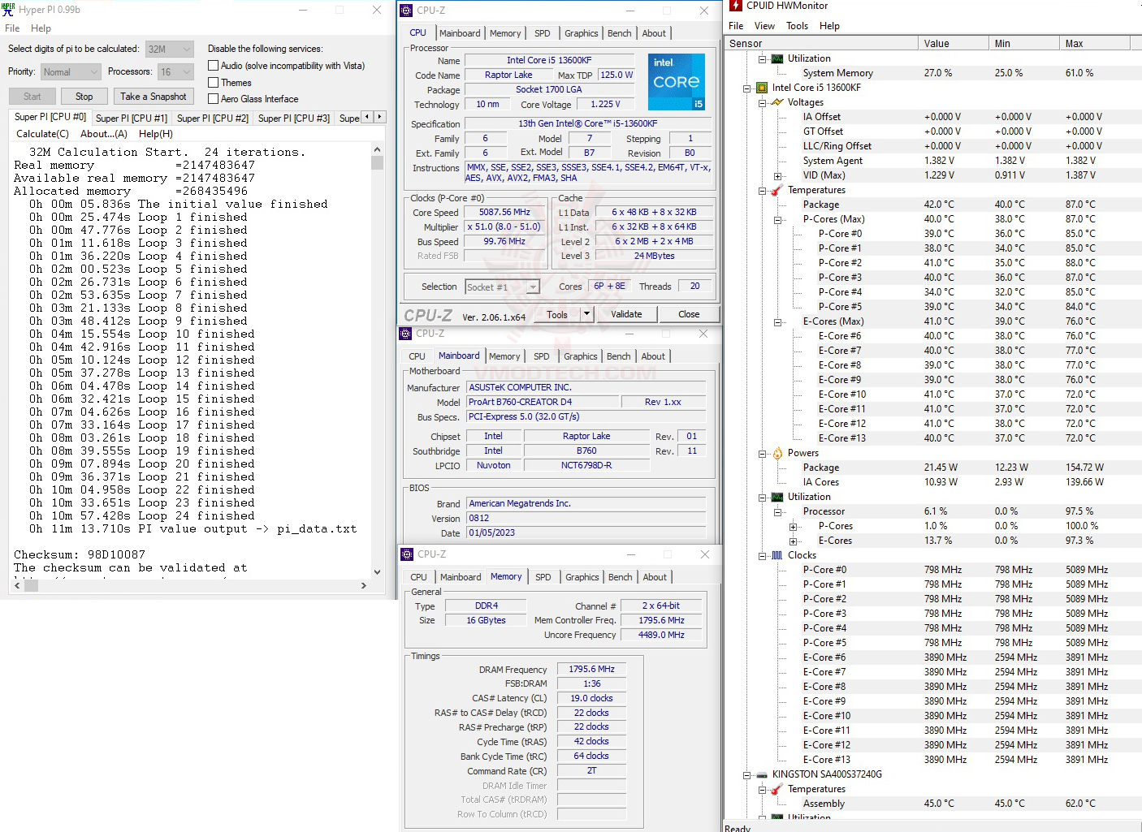Click the Intel Core i5 logo badge

[677, 81]
